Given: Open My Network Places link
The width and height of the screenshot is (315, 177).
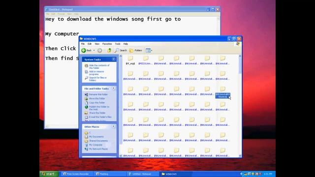Looking at the screenshot, I should point(98,149).
